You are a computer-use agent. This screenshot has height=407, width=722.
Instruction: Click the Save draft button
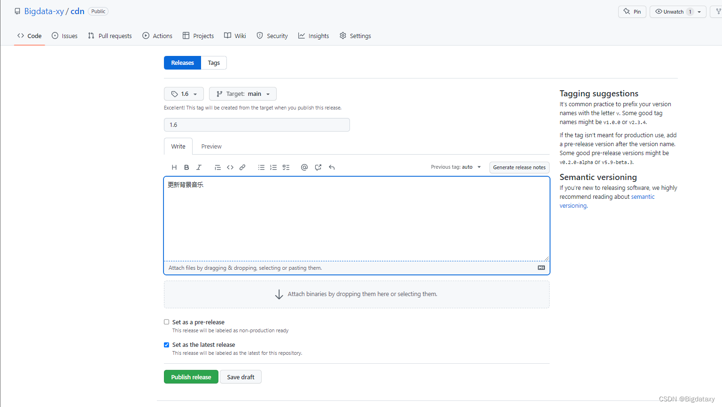(241, 377)
